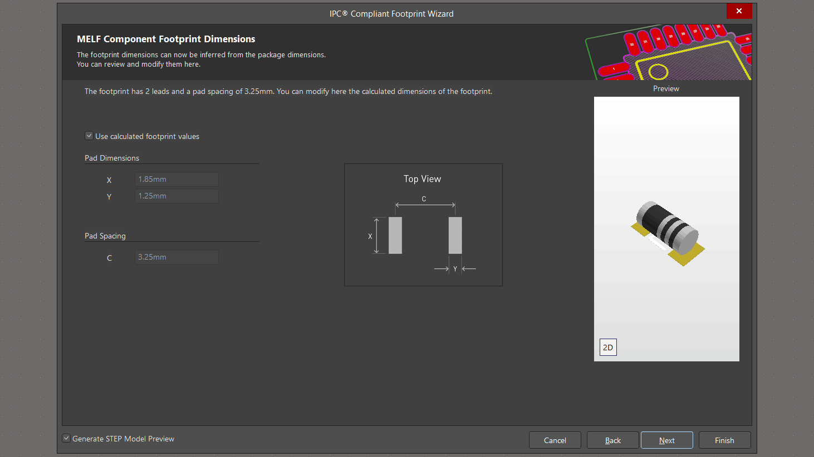Viewport: 814px width, 457px height.
Task: Click the pad X dimension field
Action: pyautogui.click(x=176, y=180)
